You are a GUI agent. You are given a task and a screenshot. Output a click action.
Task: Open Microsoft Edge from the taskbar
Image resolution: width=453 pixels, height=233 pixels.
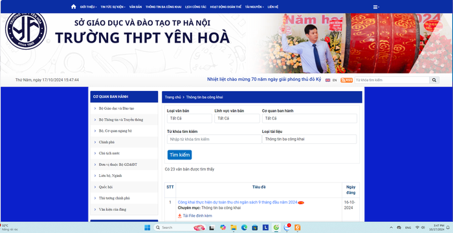tap(244, 228)
